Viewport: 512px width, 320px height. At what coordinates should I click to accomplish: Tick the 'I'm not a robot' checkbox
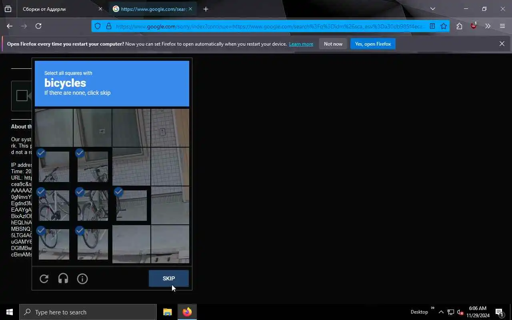[x=22, y=96]
